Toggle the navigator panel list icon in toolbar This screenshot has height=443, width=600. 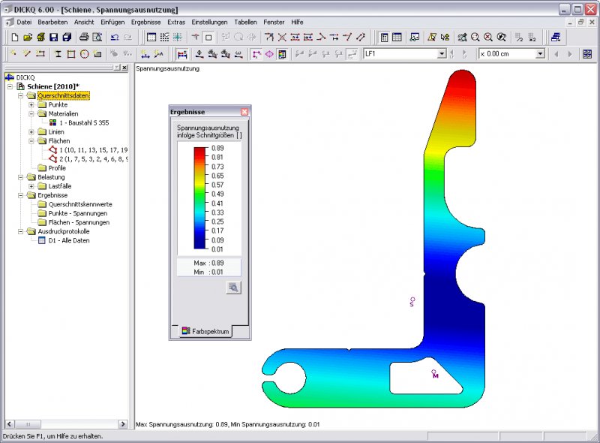(384, 38)
